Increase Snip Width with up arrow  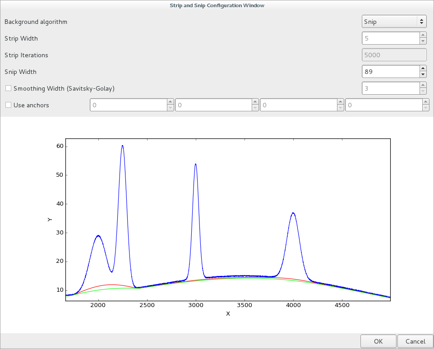423,69
